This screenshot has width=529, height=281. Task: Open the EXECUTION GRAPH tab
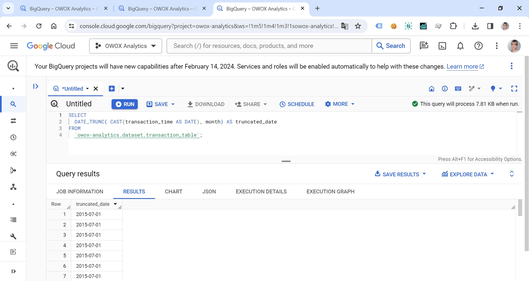click(x=330, y=191)
